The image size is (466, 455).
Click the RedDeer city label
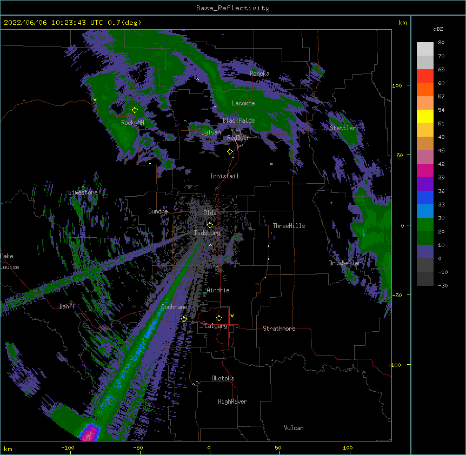click(238, 138)
